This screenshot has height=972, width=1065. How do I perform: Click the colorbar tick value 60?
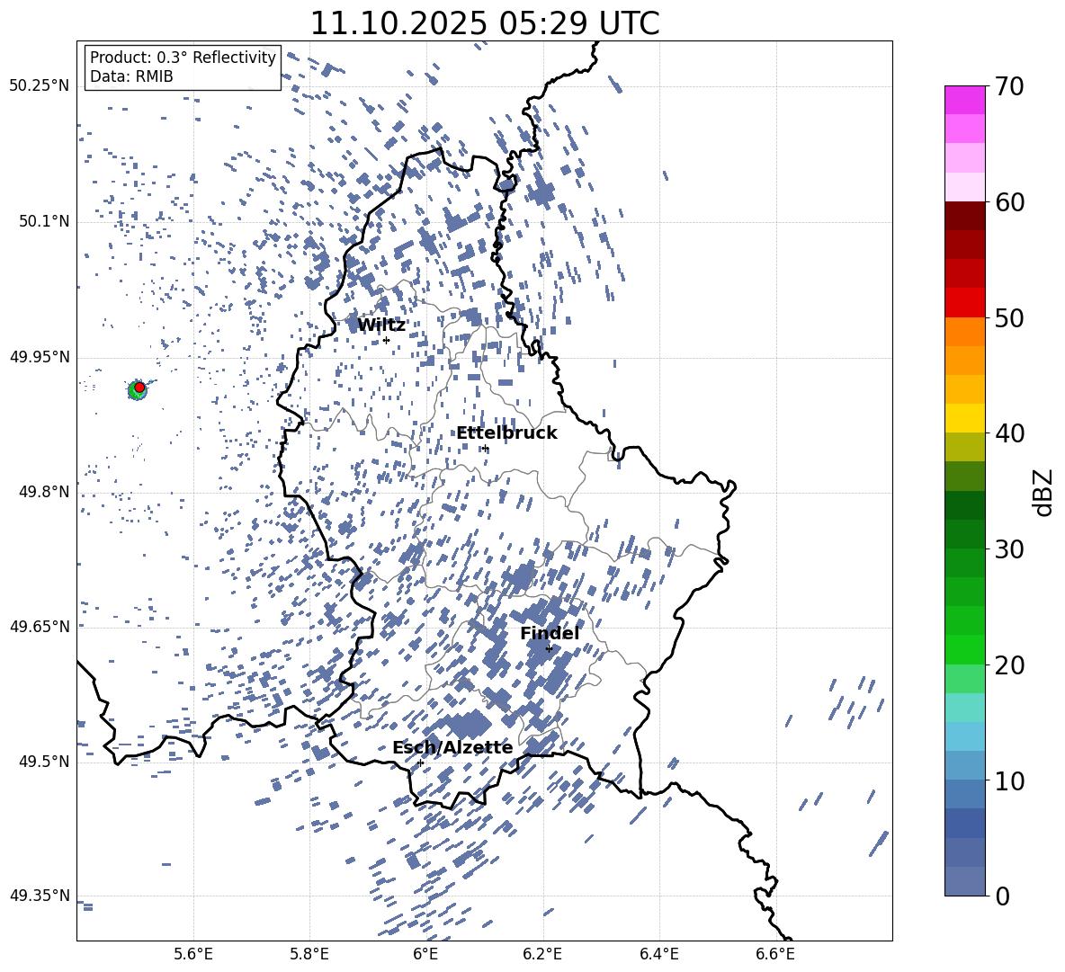(x=1009, y=202)
